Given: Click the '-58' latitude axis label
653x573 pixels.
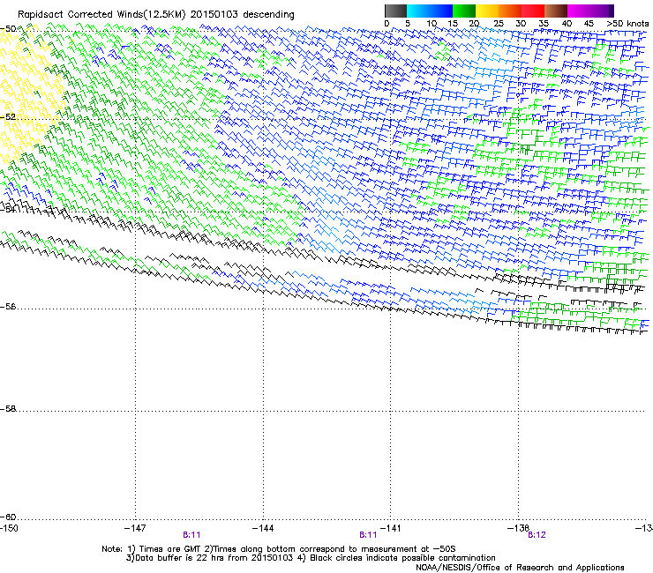Looking at the screenshot, I should coord(8,409).
